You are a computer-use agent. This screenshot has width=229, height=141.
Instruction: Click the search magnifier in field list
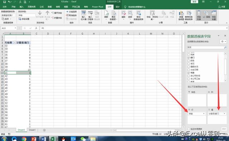point(225,47)
